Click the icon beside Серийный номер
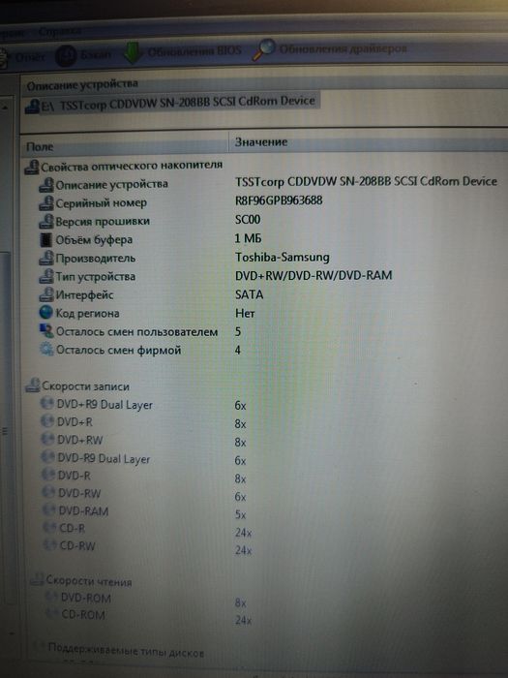Image resolution: width=508 pixels, height=678 pixels. pos(45,203)
